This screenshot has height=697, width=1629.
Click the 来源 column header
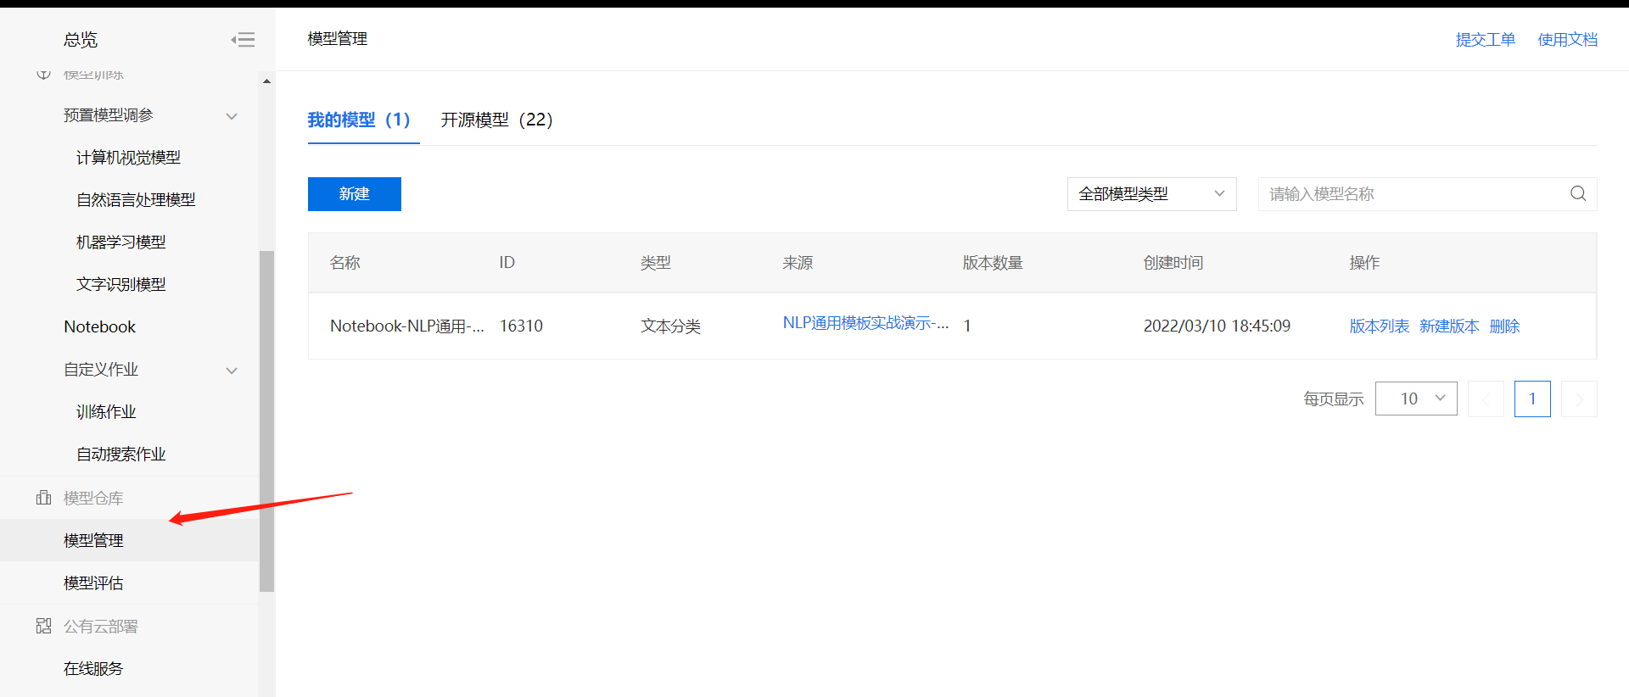(798, 263)
